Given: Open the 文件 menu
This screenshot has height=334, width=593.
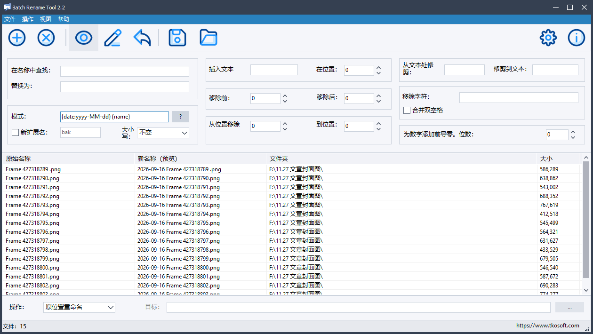Looking at the screenshot, I should 10,19.
